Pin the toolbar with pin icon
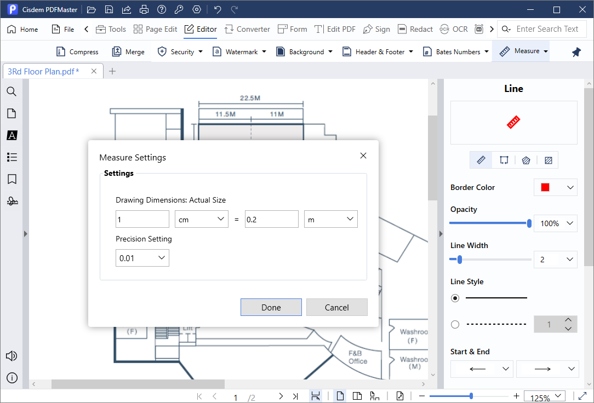Viewport: 594px width, 403px height. pyautogui.click(x=576, y=52)
